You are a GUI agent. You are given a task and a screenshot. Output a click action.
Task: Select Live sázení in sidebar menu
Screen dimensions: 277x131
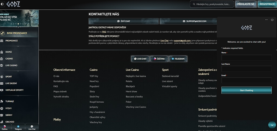pyautogui.click(x=11, y=83)
